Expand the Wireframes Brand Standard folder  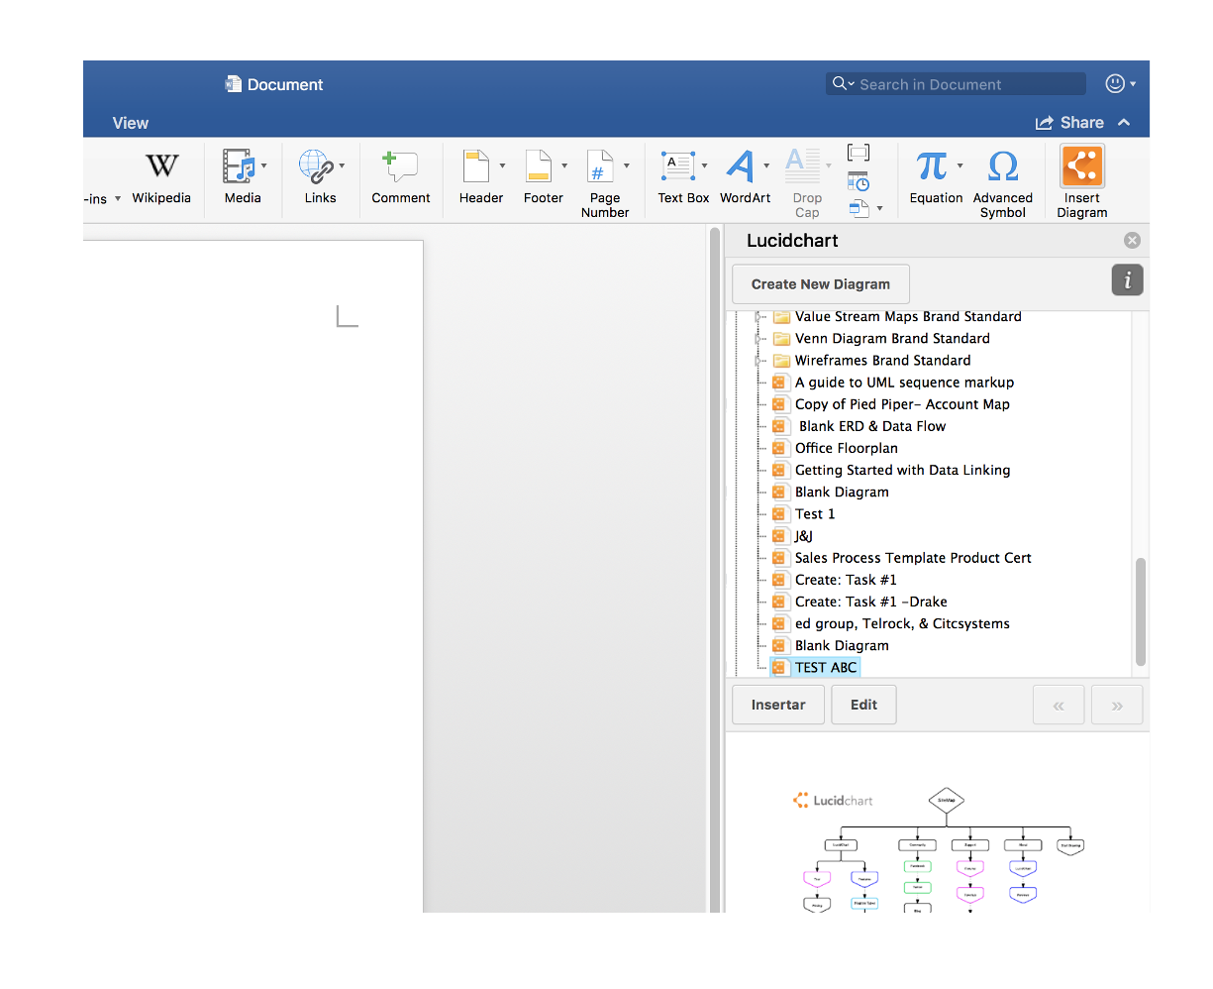pyautogui.click(x=758, y=361)
